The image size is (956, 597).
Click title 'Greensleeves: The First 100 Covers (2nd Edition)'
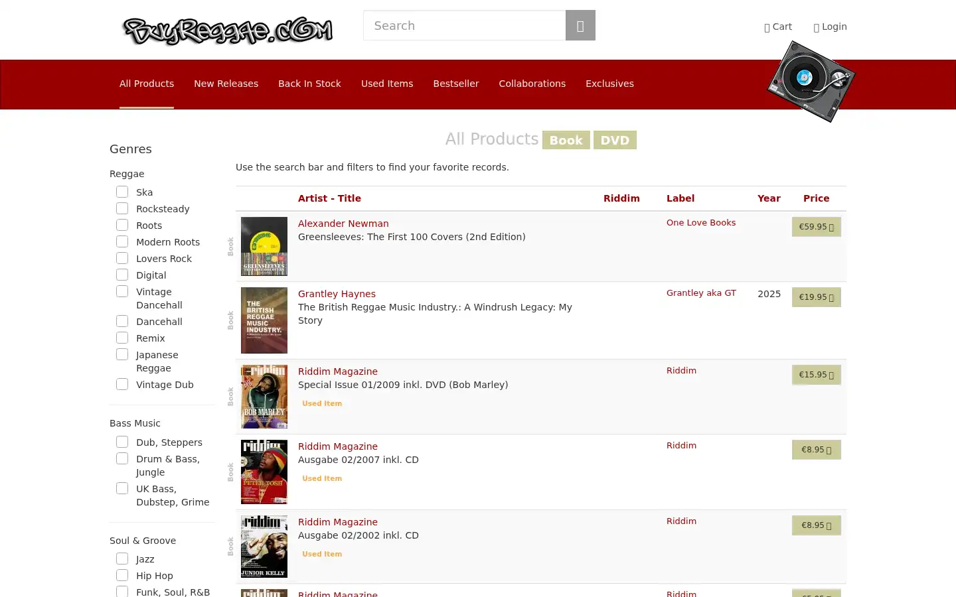click(412, 237)
